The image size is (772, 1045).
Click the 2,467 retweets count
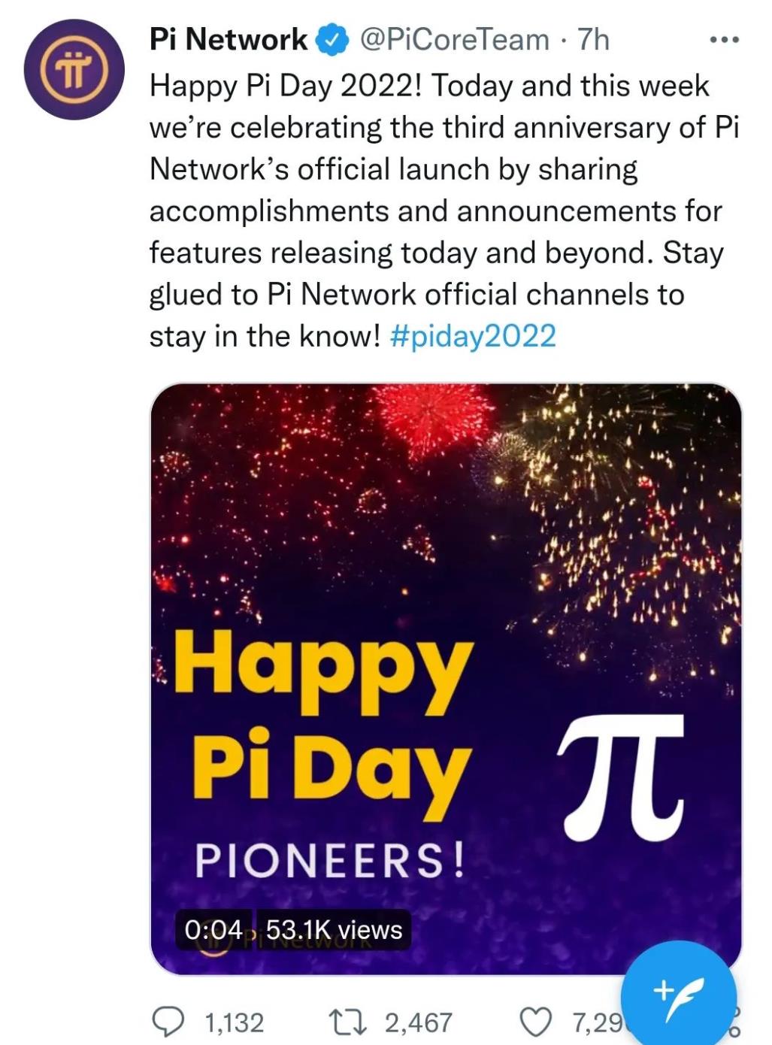[419, 1022]
